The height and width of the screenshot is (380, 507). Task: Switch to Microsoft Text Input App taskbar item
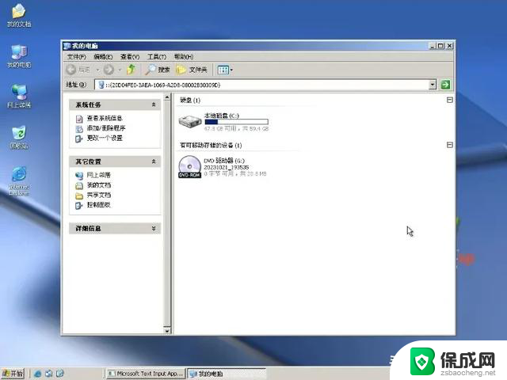point(146,374)
